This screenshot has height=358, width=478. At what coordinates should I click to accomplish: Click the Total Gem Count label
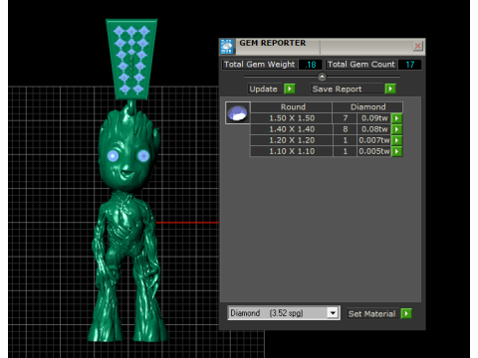[361, 65]
